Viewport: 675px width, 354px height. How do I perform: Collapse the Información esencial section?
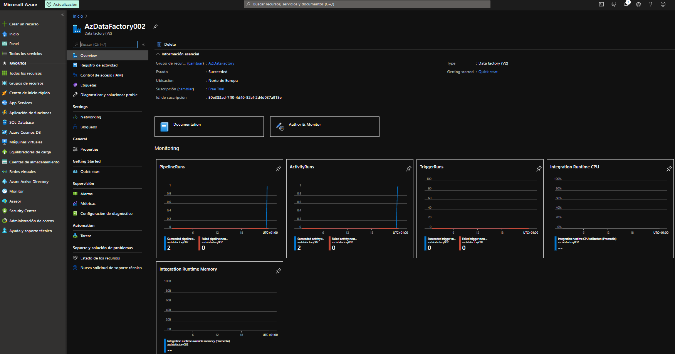[x=158, y=54]
